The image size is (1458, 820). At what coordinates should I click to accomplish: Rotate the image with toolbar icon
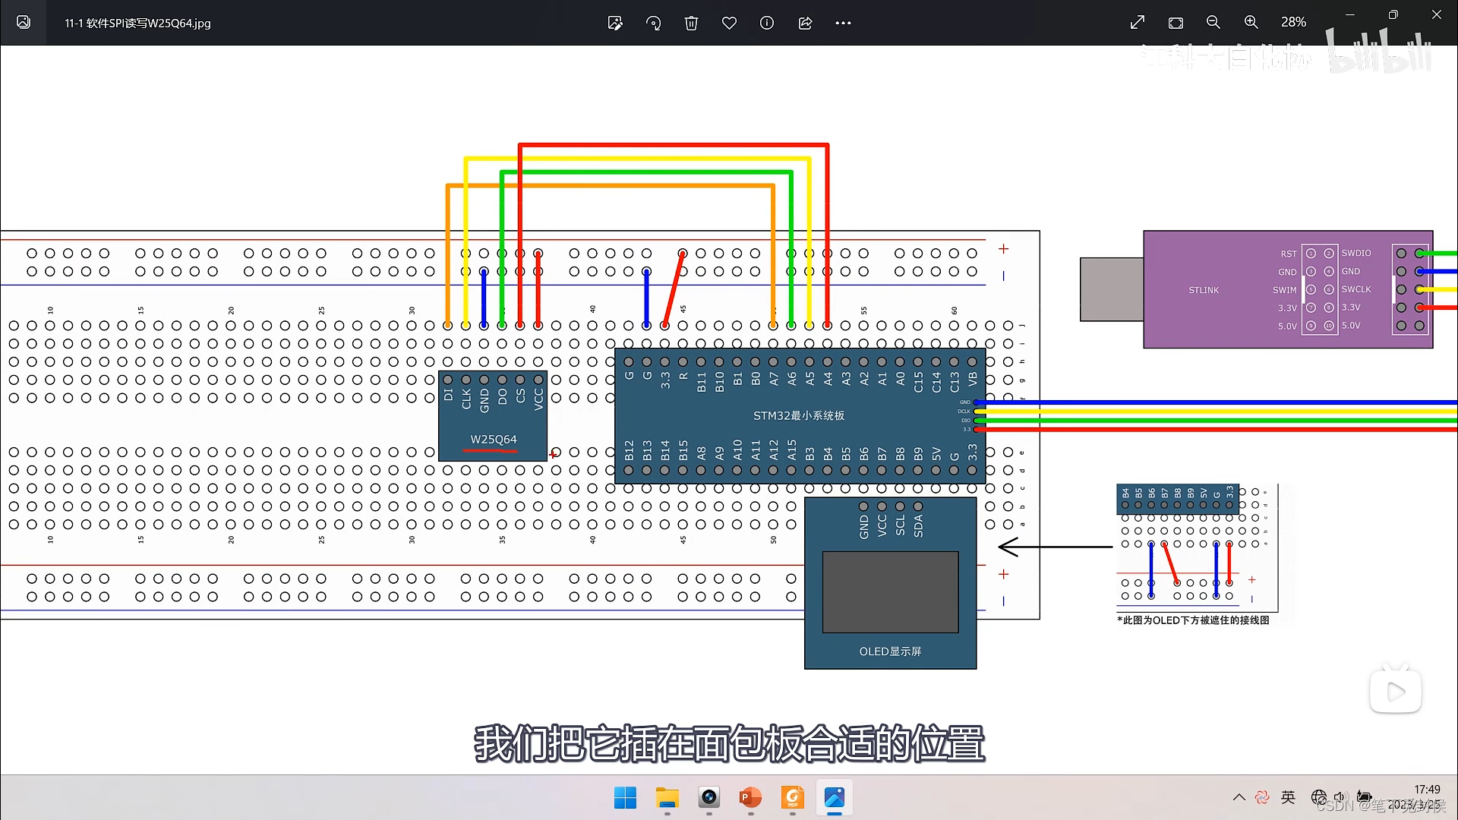pyautogui.click(x=653, y=23)
